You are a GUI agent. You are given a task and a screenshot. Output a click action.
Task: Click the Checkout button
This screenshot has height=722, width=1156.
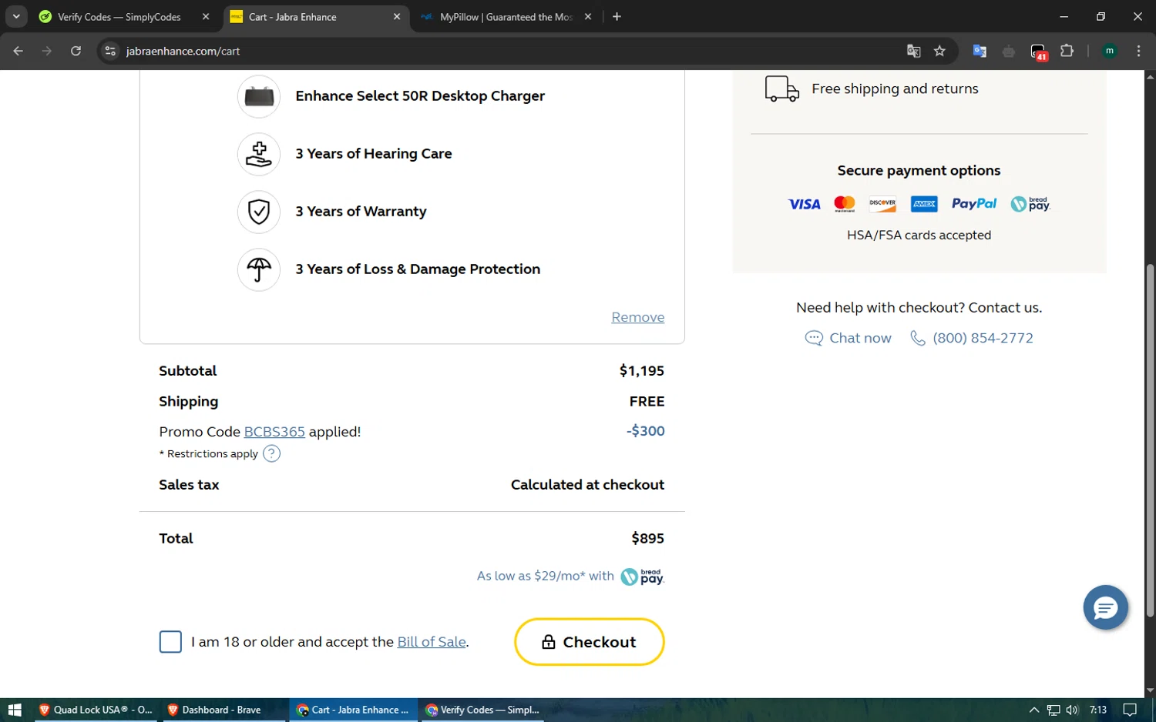[590, 642]
